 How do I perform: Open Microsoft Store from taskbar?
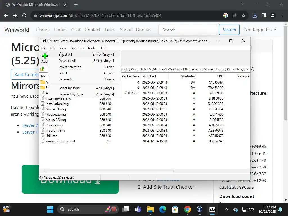pos(175,209)
